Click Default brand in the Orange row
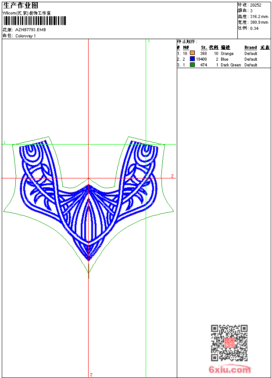This screenshot has height=378, width=272. coord(251,54)
